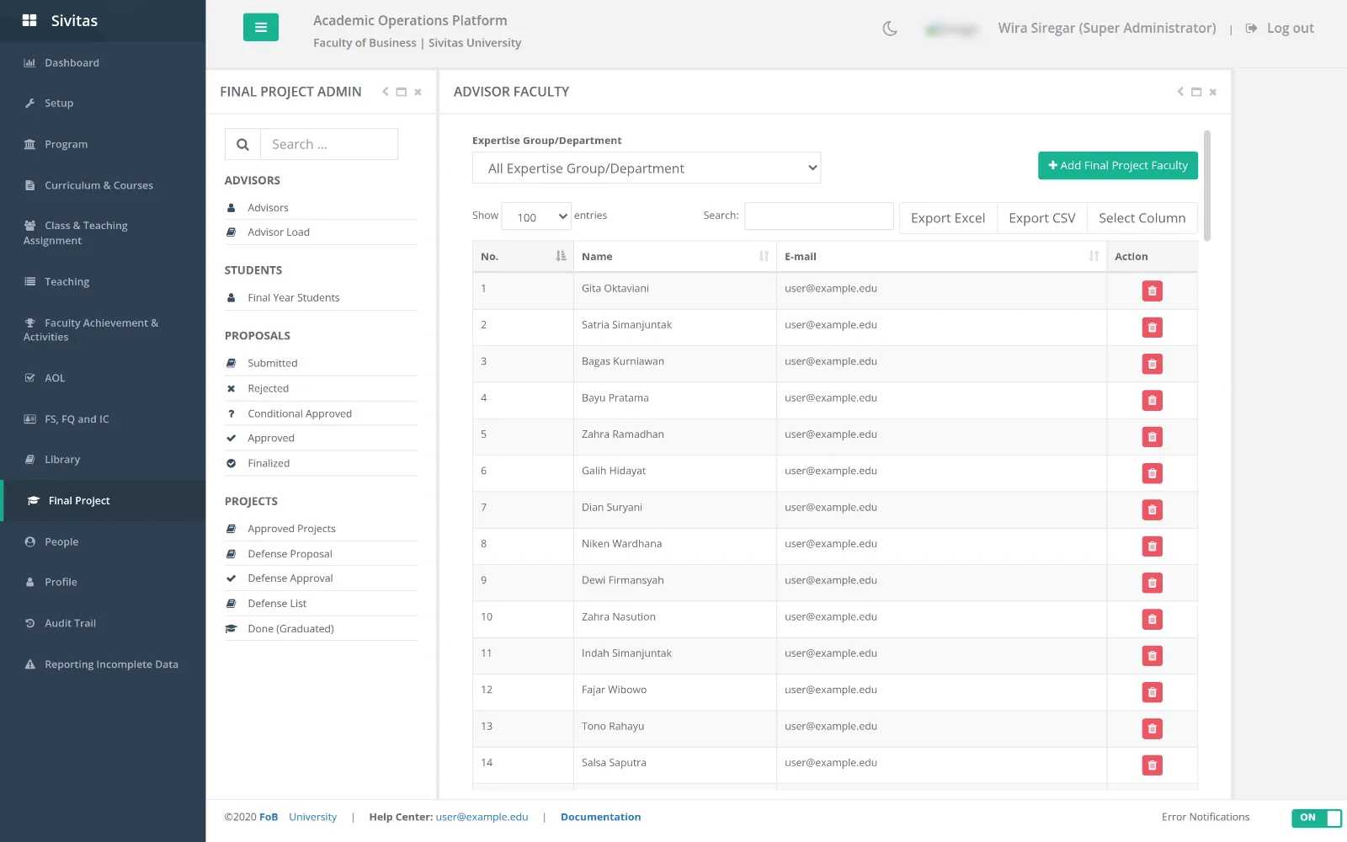Open Select Column options
Image resolution: width=1347 pixels, height=842 pixels.
pos(1142,218)
